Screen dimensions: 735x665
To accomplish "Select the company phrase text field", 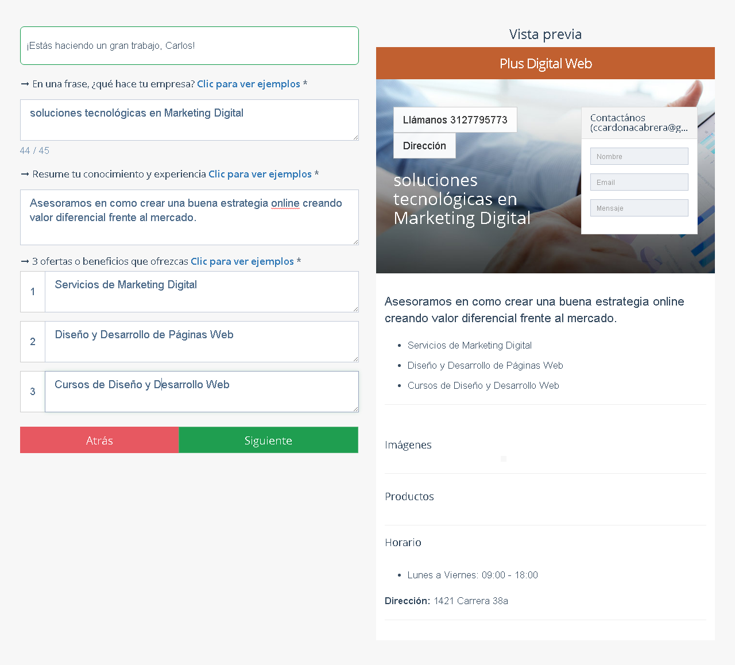I will [189, 119].
